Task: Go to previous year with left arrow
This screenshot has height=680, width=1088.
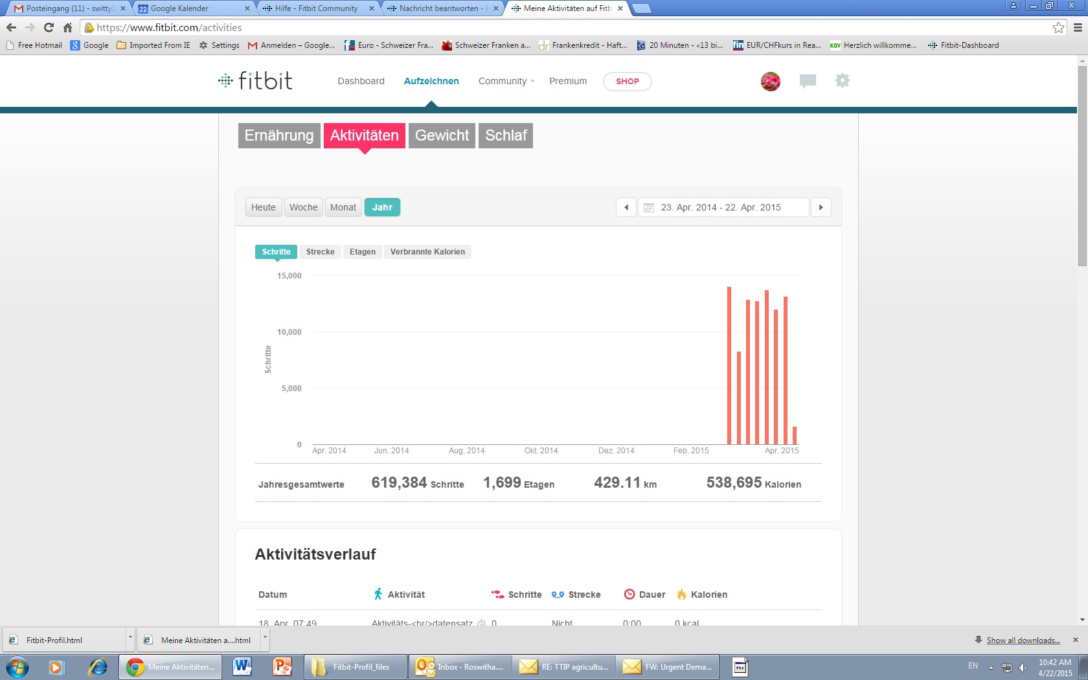Action: click(626, 207)
